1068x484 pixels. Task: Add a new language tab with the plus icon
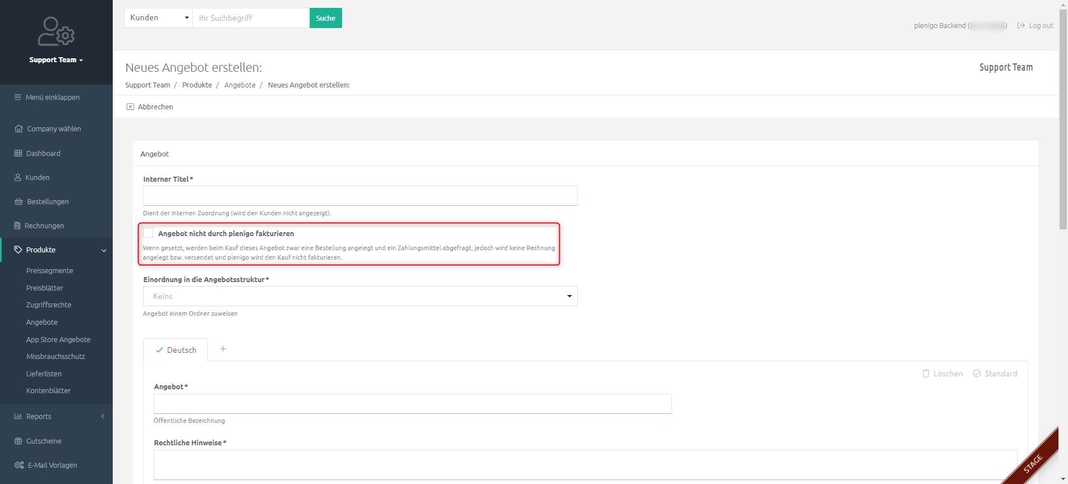pyautogui.click(x=223, y=349)
